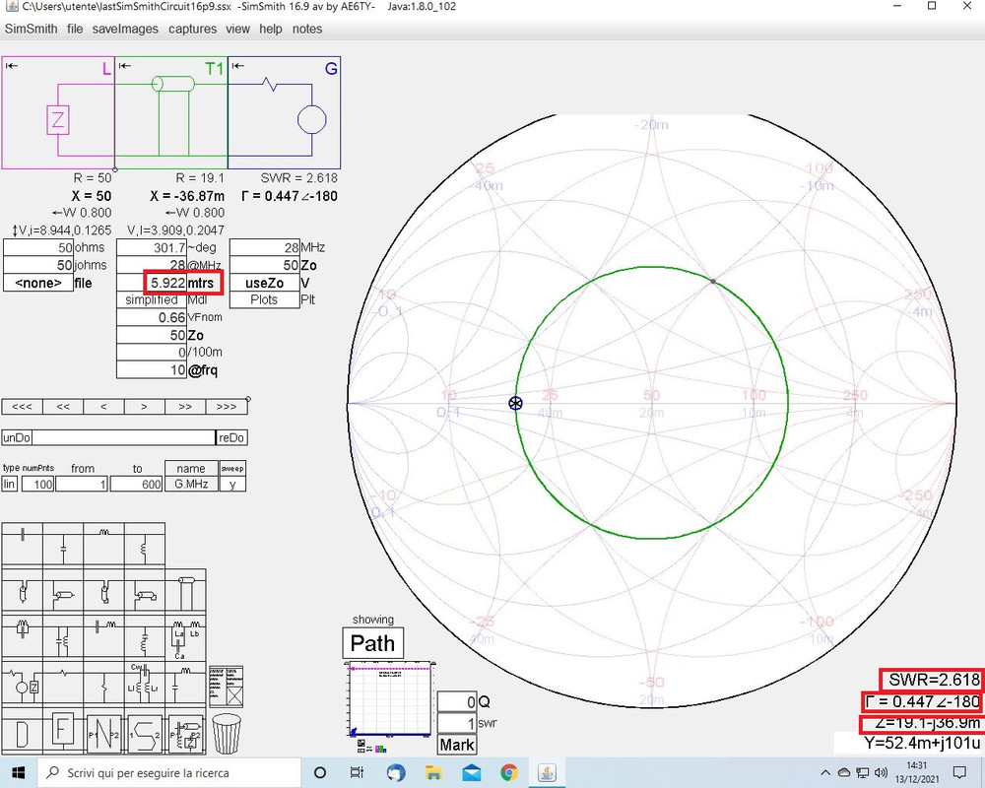Open Chrome from the taskbar
This screenshot has height=788, width=985.
coord(509,772)
